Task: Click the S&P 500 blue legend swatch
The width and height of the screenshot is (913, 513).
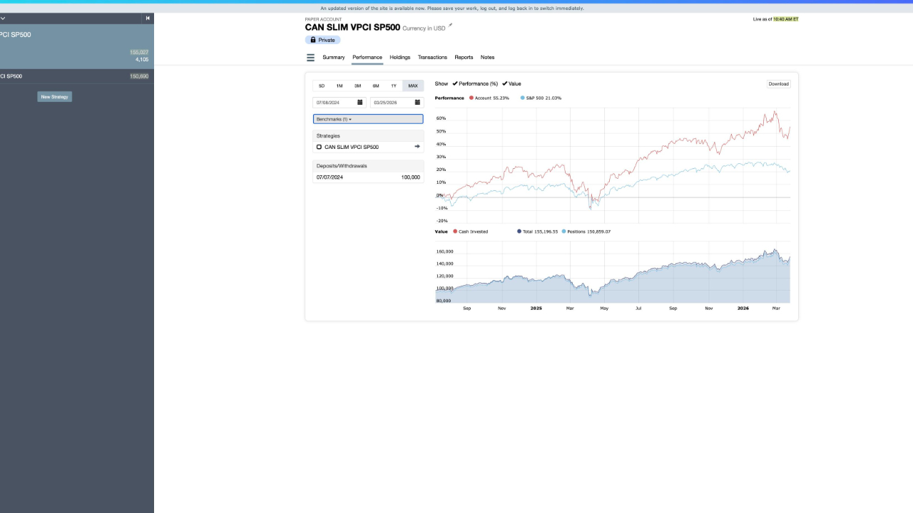Action: (522, 98)
